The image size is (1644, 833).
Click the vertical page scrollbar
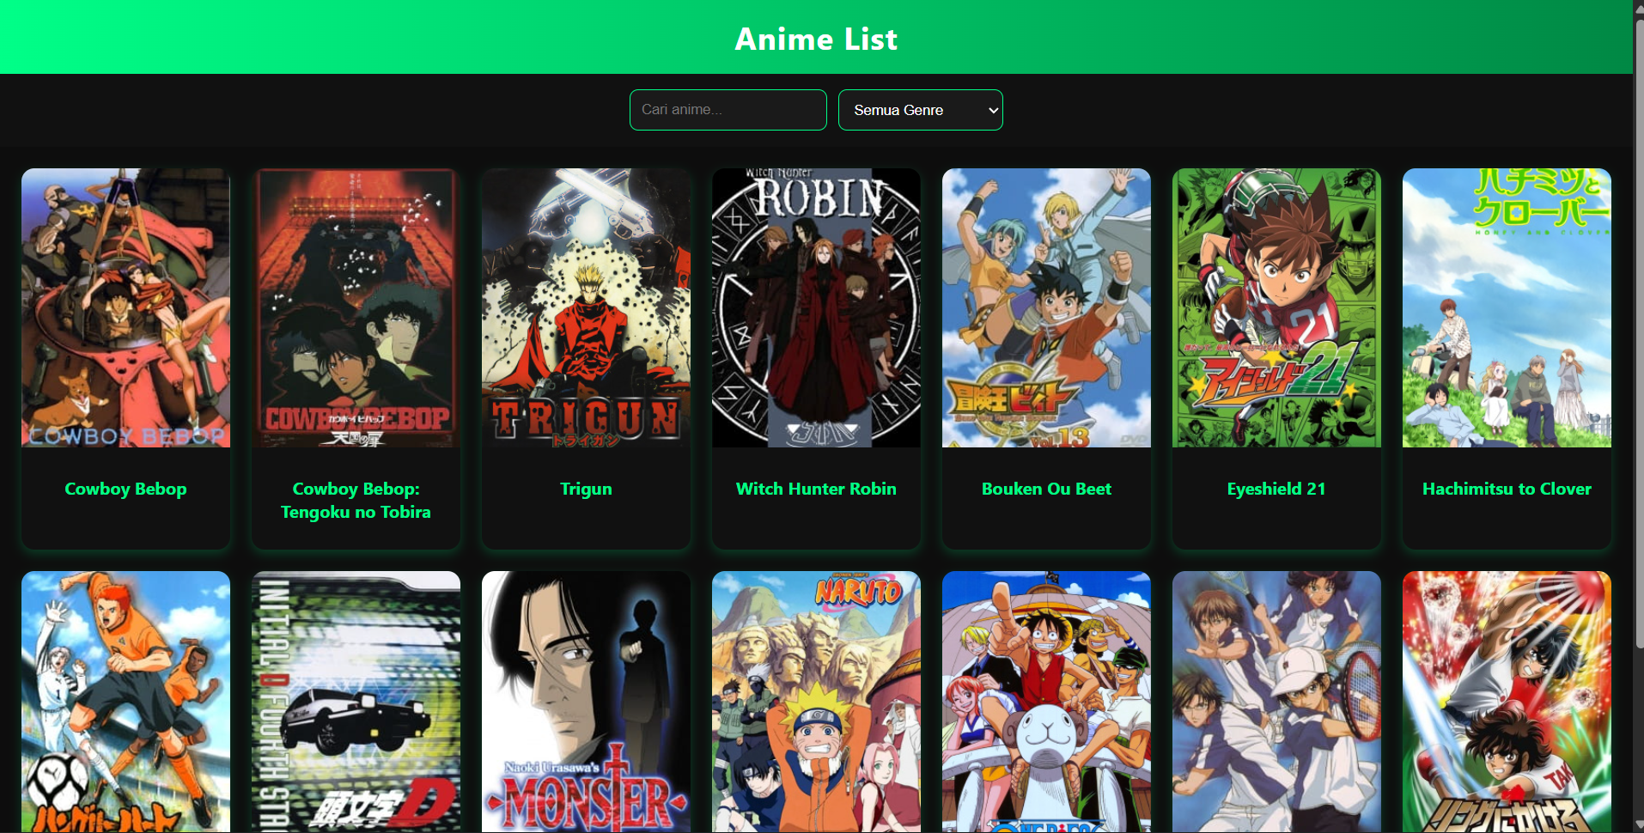[1638, 416]
